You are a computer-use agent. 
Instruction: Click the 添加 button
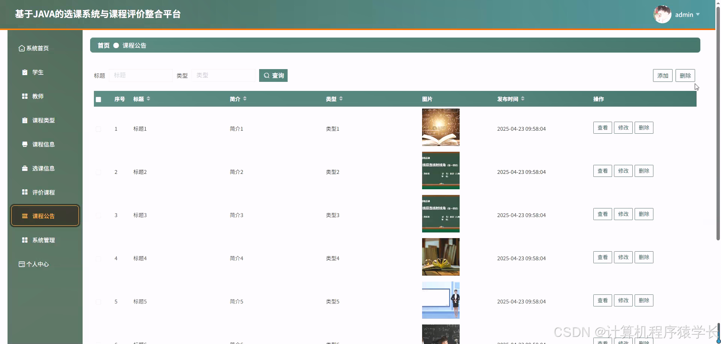pyautogui.click(x=662, y=75)
